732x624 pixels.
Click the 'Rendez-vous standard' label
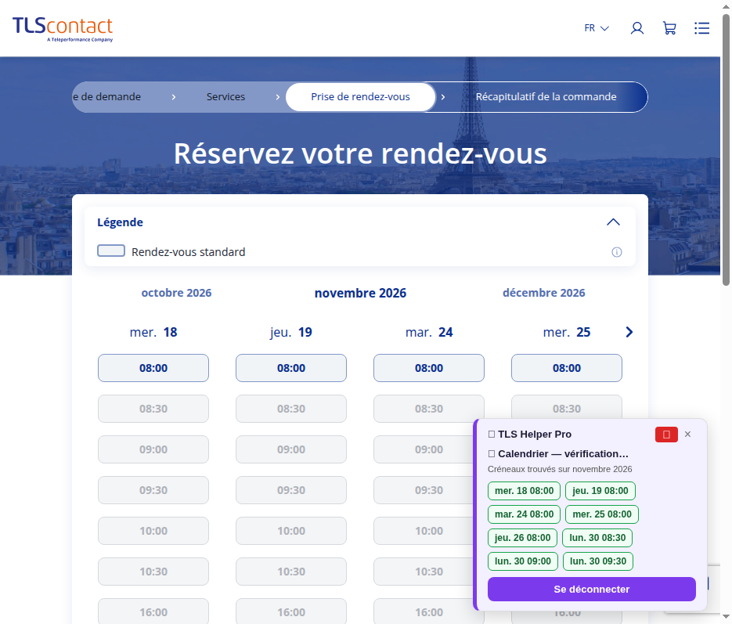click(188, 252)
